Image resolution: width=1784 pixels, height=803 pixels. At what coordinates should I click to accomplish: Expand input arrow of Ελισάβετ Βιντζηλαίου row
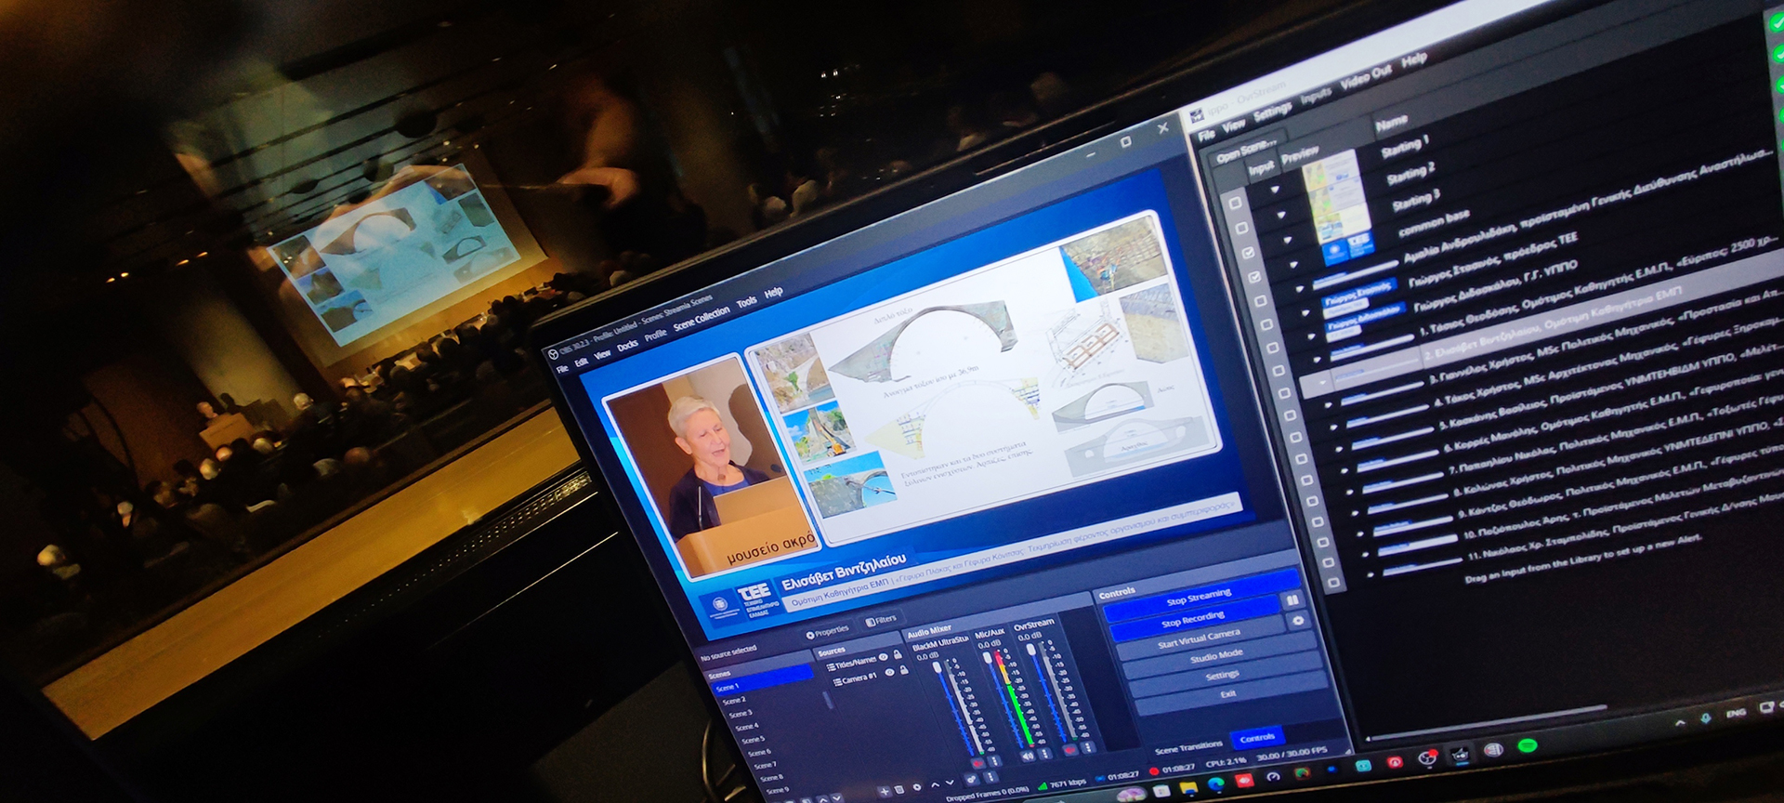point(1323,383)
